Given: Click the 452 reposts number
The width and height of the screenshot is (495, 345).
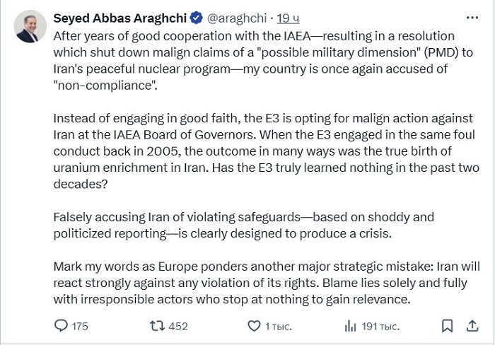Looking at the screenshot, I should (178, 326).
